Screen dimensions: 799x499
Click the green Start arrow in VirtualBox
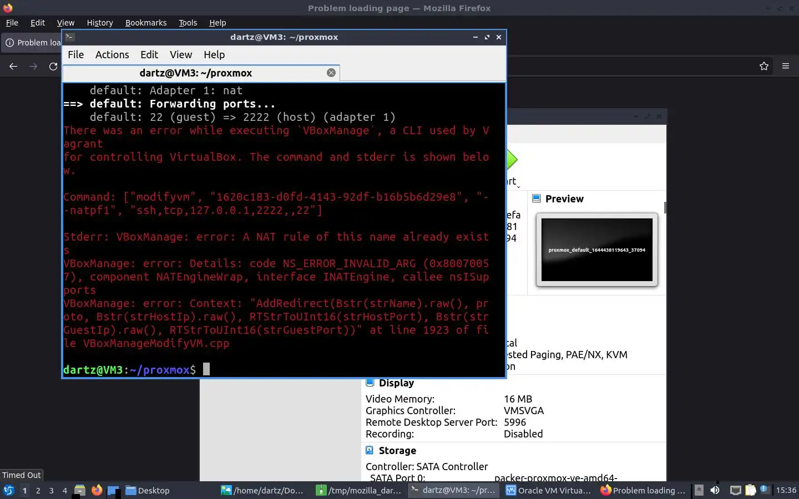tap(512, 160)
